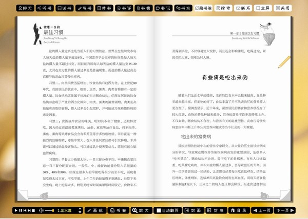Open the 聊天 chat button

coord(25,8)
